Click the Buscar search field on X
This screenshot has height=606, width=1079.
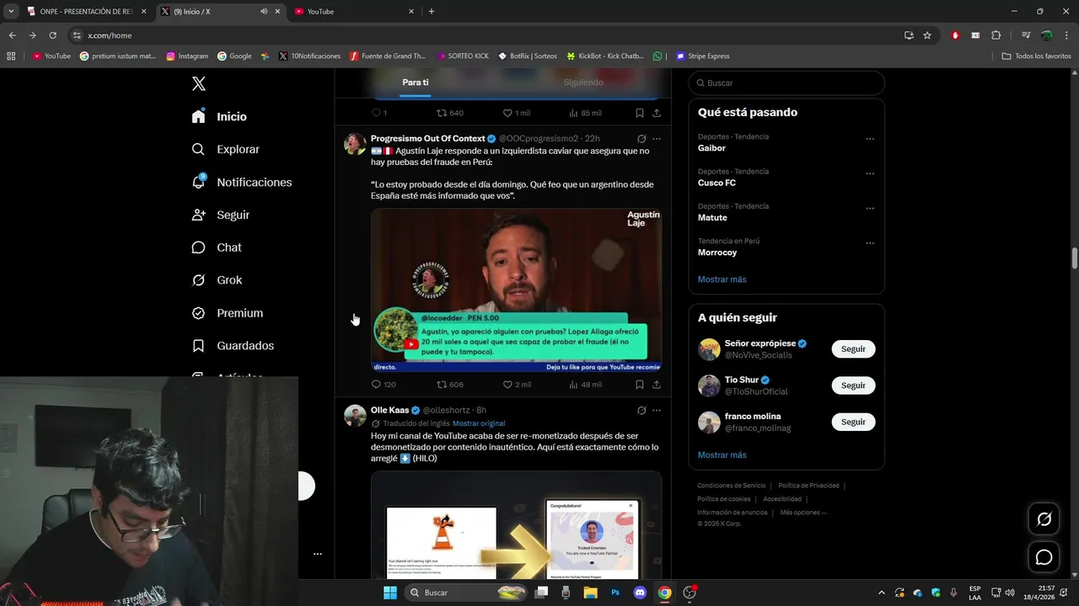[x=786, y=82]
